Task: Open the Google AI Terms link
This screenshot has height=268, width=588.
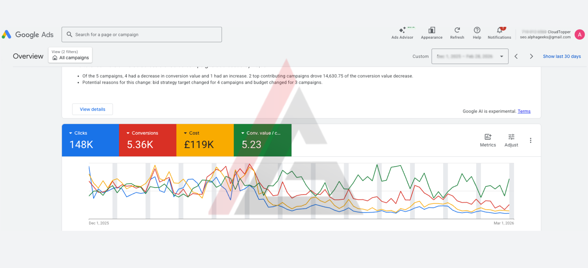Action: click(x=524, y=111)
